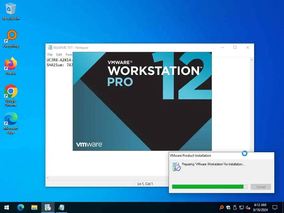Click the README.TXT - Notepad title text
This screenshot has height=213, width=284.
click(71, 47)
